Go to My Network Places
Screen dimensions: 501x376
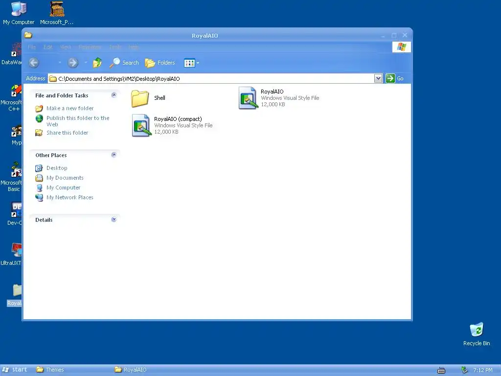point(69,197)
